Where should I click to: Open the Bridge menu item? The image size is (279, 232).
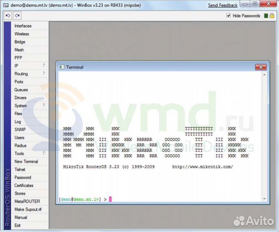coord(30,42)
